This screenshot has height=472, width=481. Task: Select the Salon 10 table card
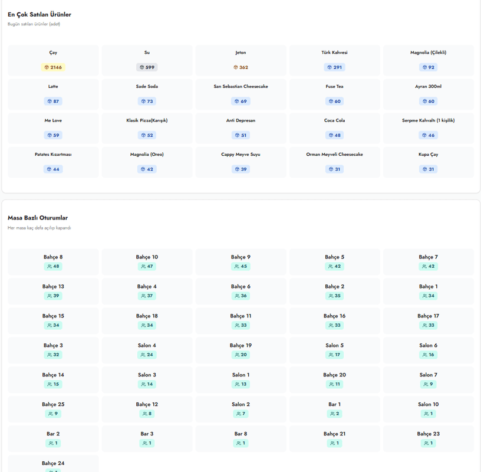point(428,409)
